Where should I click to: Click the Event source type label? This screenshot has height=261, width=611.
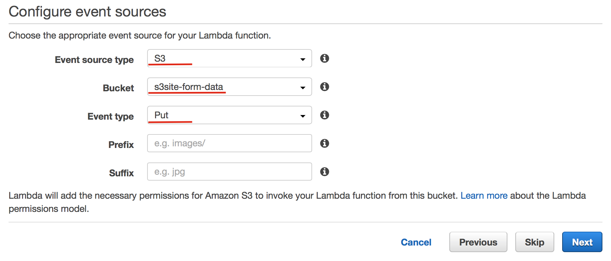94,60
